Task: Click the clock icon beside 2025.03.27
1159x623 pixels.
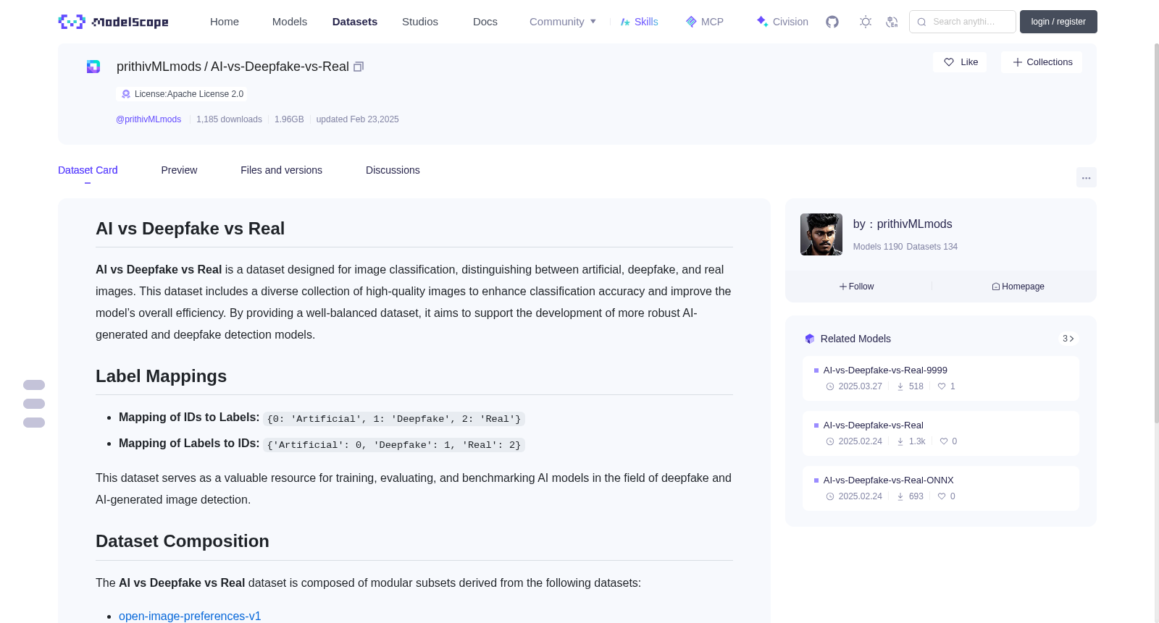Action: [830, 386]
